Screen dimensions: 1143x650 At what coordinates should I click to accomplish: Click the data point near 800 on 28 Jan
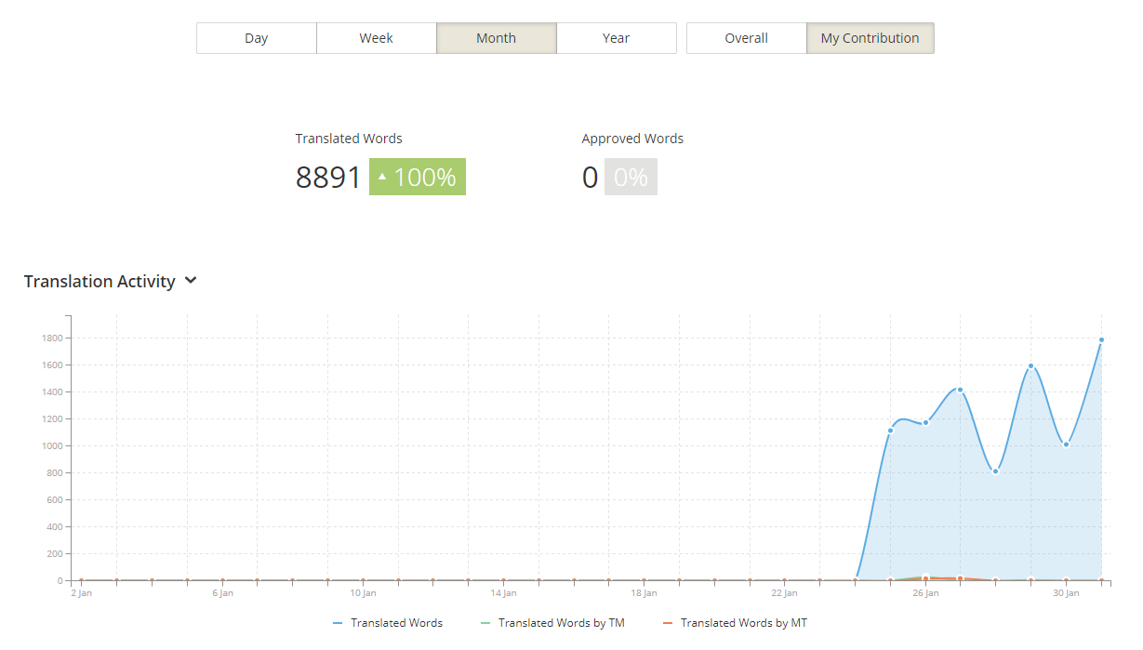tap(995, 471)
